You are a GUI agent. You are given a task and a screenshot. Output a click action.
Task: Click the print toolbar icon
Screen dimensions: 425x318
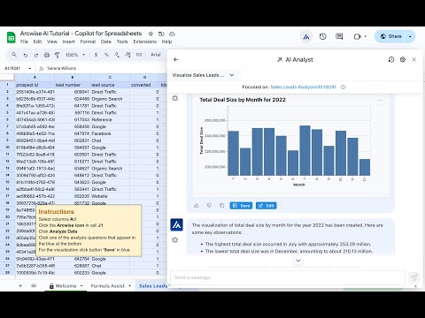click(47, 55)
